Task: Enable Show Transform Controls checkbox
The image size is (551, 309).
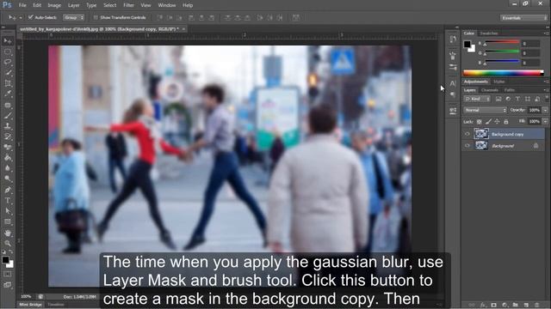Action: (x=96, y=17)
